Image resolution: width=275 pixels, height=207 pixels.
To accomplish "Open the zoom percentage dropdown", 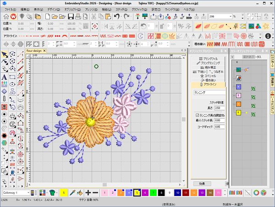I will (x=231, y=16).
